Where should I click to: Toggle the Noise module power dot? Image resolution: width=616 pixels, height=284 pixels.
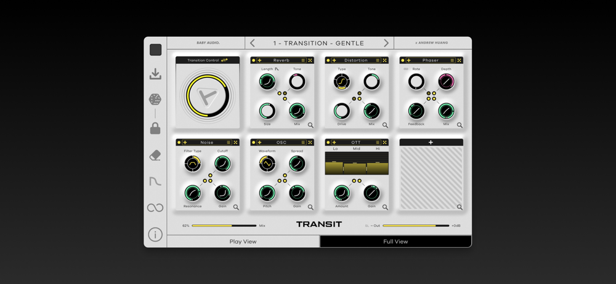click(x=179, y=143)
